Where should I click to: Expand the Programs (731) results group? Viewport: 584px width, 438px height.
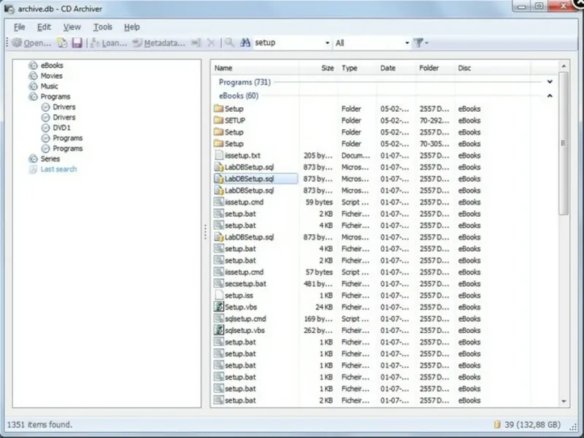(550, 82)
